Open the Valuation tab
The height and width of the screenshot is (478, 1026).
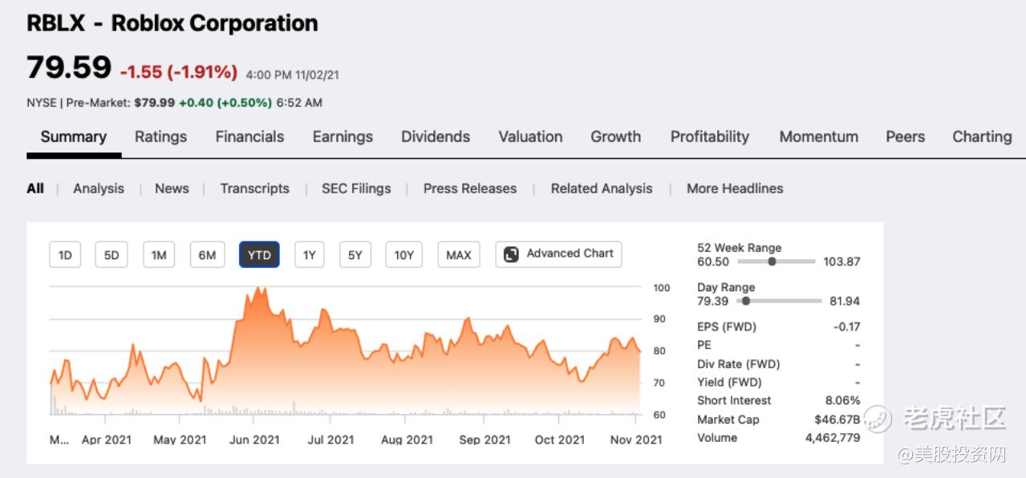click(x=530, y=136)
